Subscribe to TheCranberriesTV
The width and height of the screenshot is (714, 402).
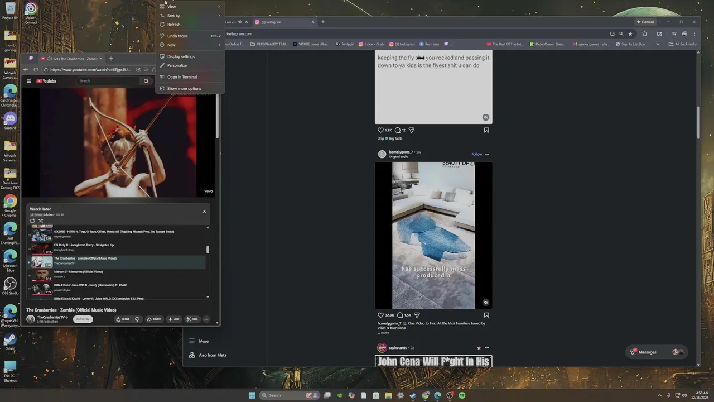point(83,319)
